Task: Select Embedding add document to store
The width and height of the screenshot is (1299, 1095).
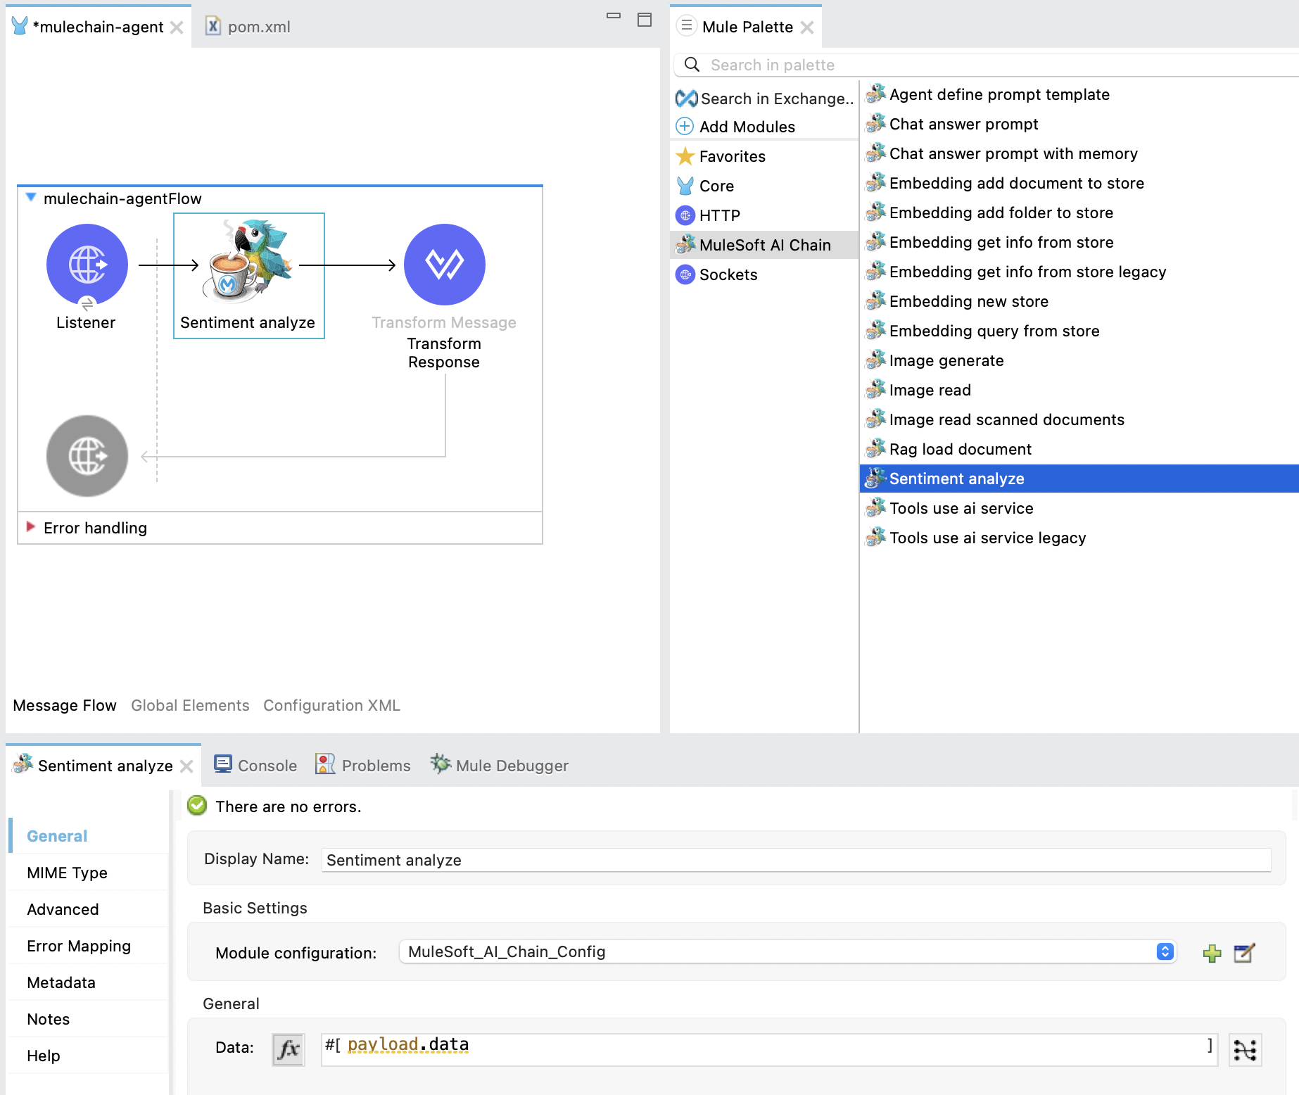Action: click(1005, 183)
